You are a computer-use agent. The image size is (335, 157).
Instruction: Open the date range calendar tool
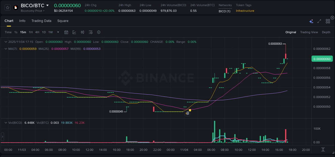point(66,32)
